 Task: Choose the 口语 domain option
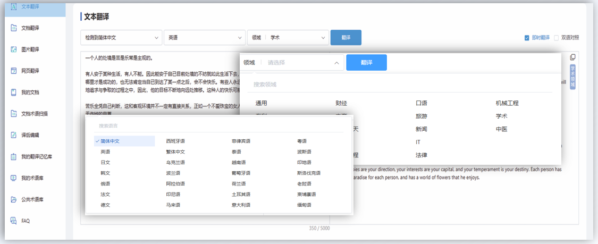(422, 103)
